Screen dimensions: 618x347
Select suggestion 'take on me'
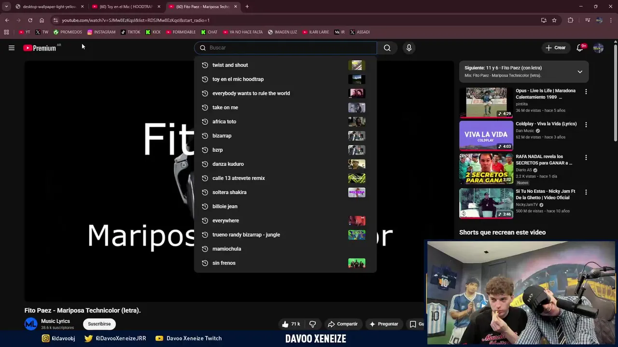[x=285, y=107]
